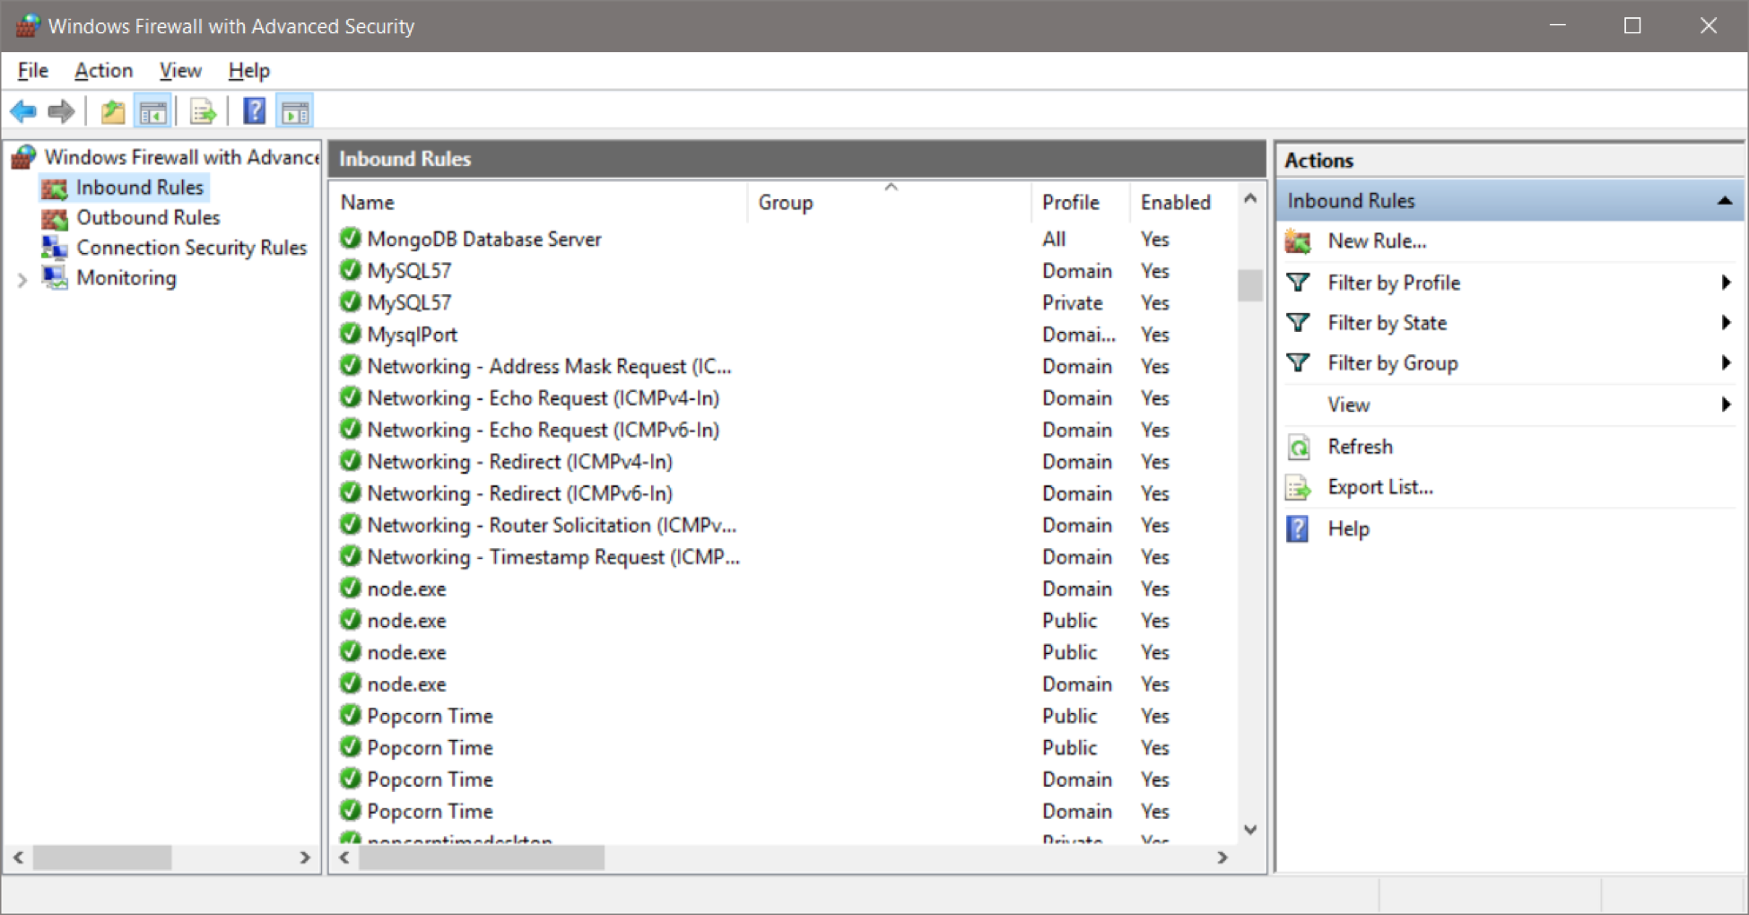Click the Filter by Profile funnel icon
1749x915 pixels.
click(1298, 283)
